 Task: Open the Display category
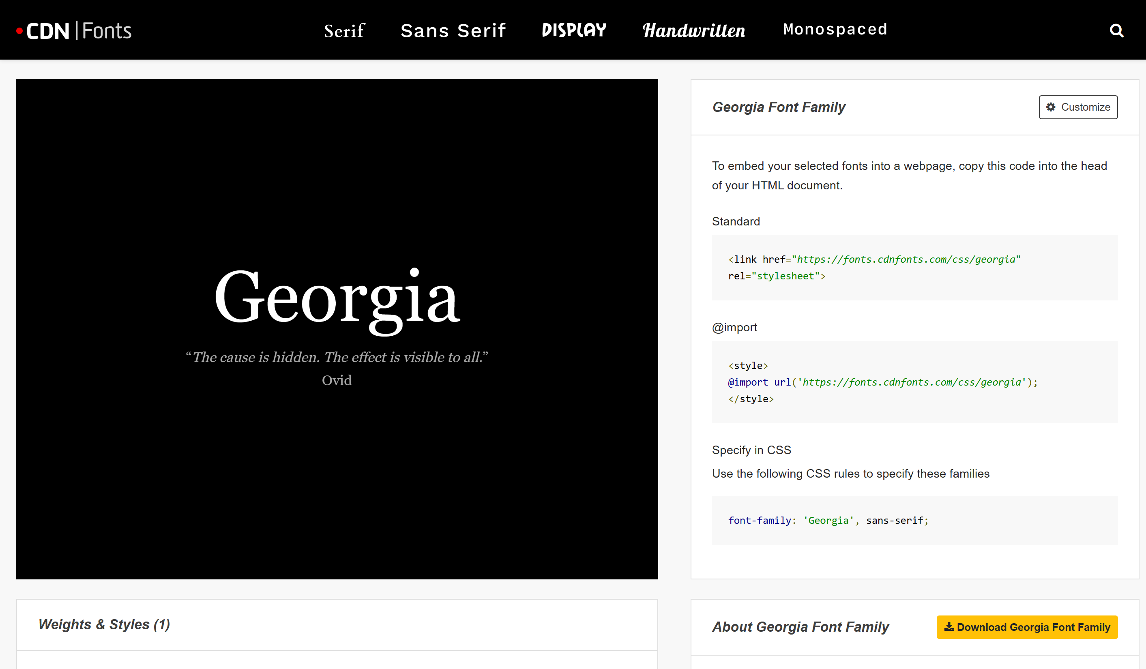point(574,30)
